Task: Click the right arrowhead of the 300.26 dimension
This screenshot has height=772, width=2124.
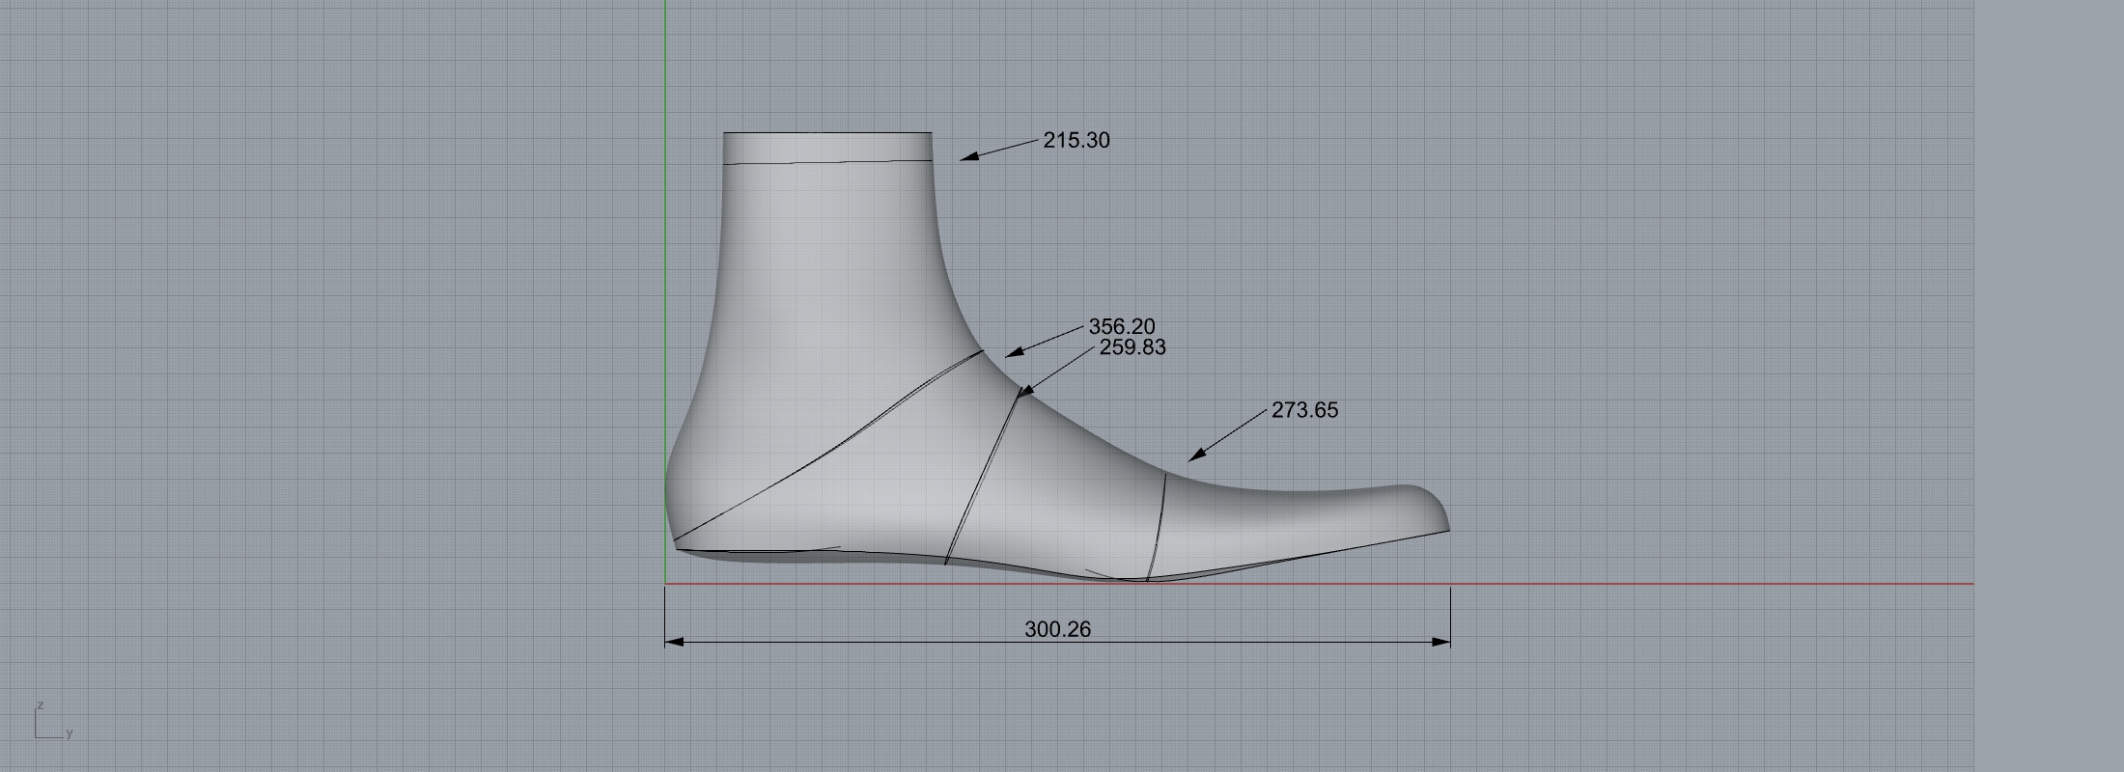Action: click(x=1441, y=642)
